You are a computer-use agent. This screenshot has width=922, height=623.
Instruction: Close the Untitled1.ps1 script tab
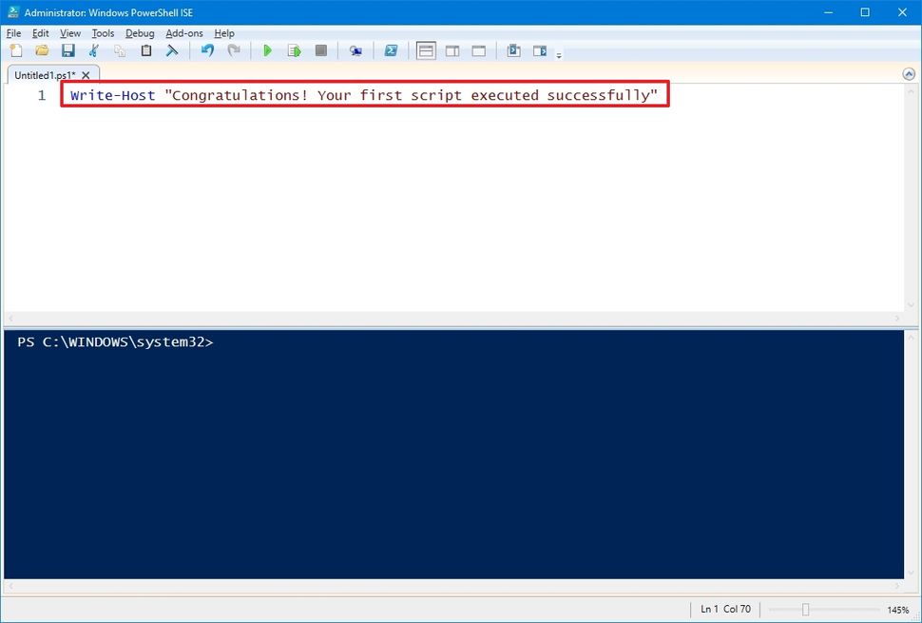click(x=86, y=74)
